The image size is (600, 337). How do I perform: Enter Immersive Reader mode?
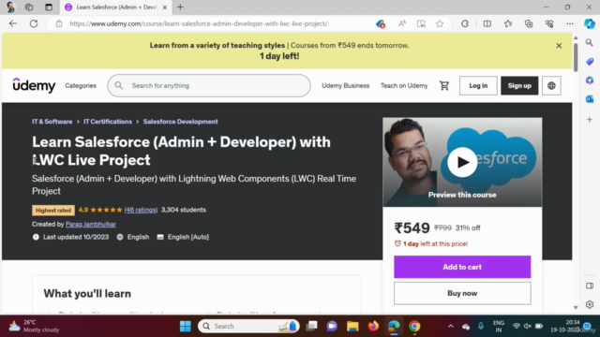[421, 23]
